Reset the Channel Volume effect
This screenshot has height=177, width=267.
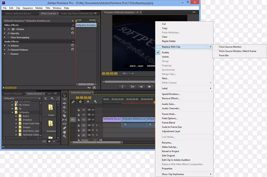(x=72, y=49)
